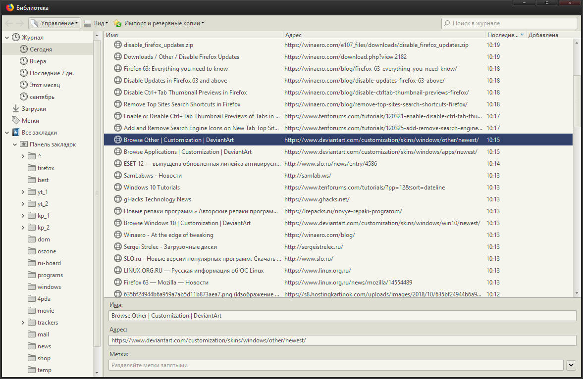Screen dimensions: 583x379
Task: Select the ru-board folder icon
Action: [x=32, y=263]
